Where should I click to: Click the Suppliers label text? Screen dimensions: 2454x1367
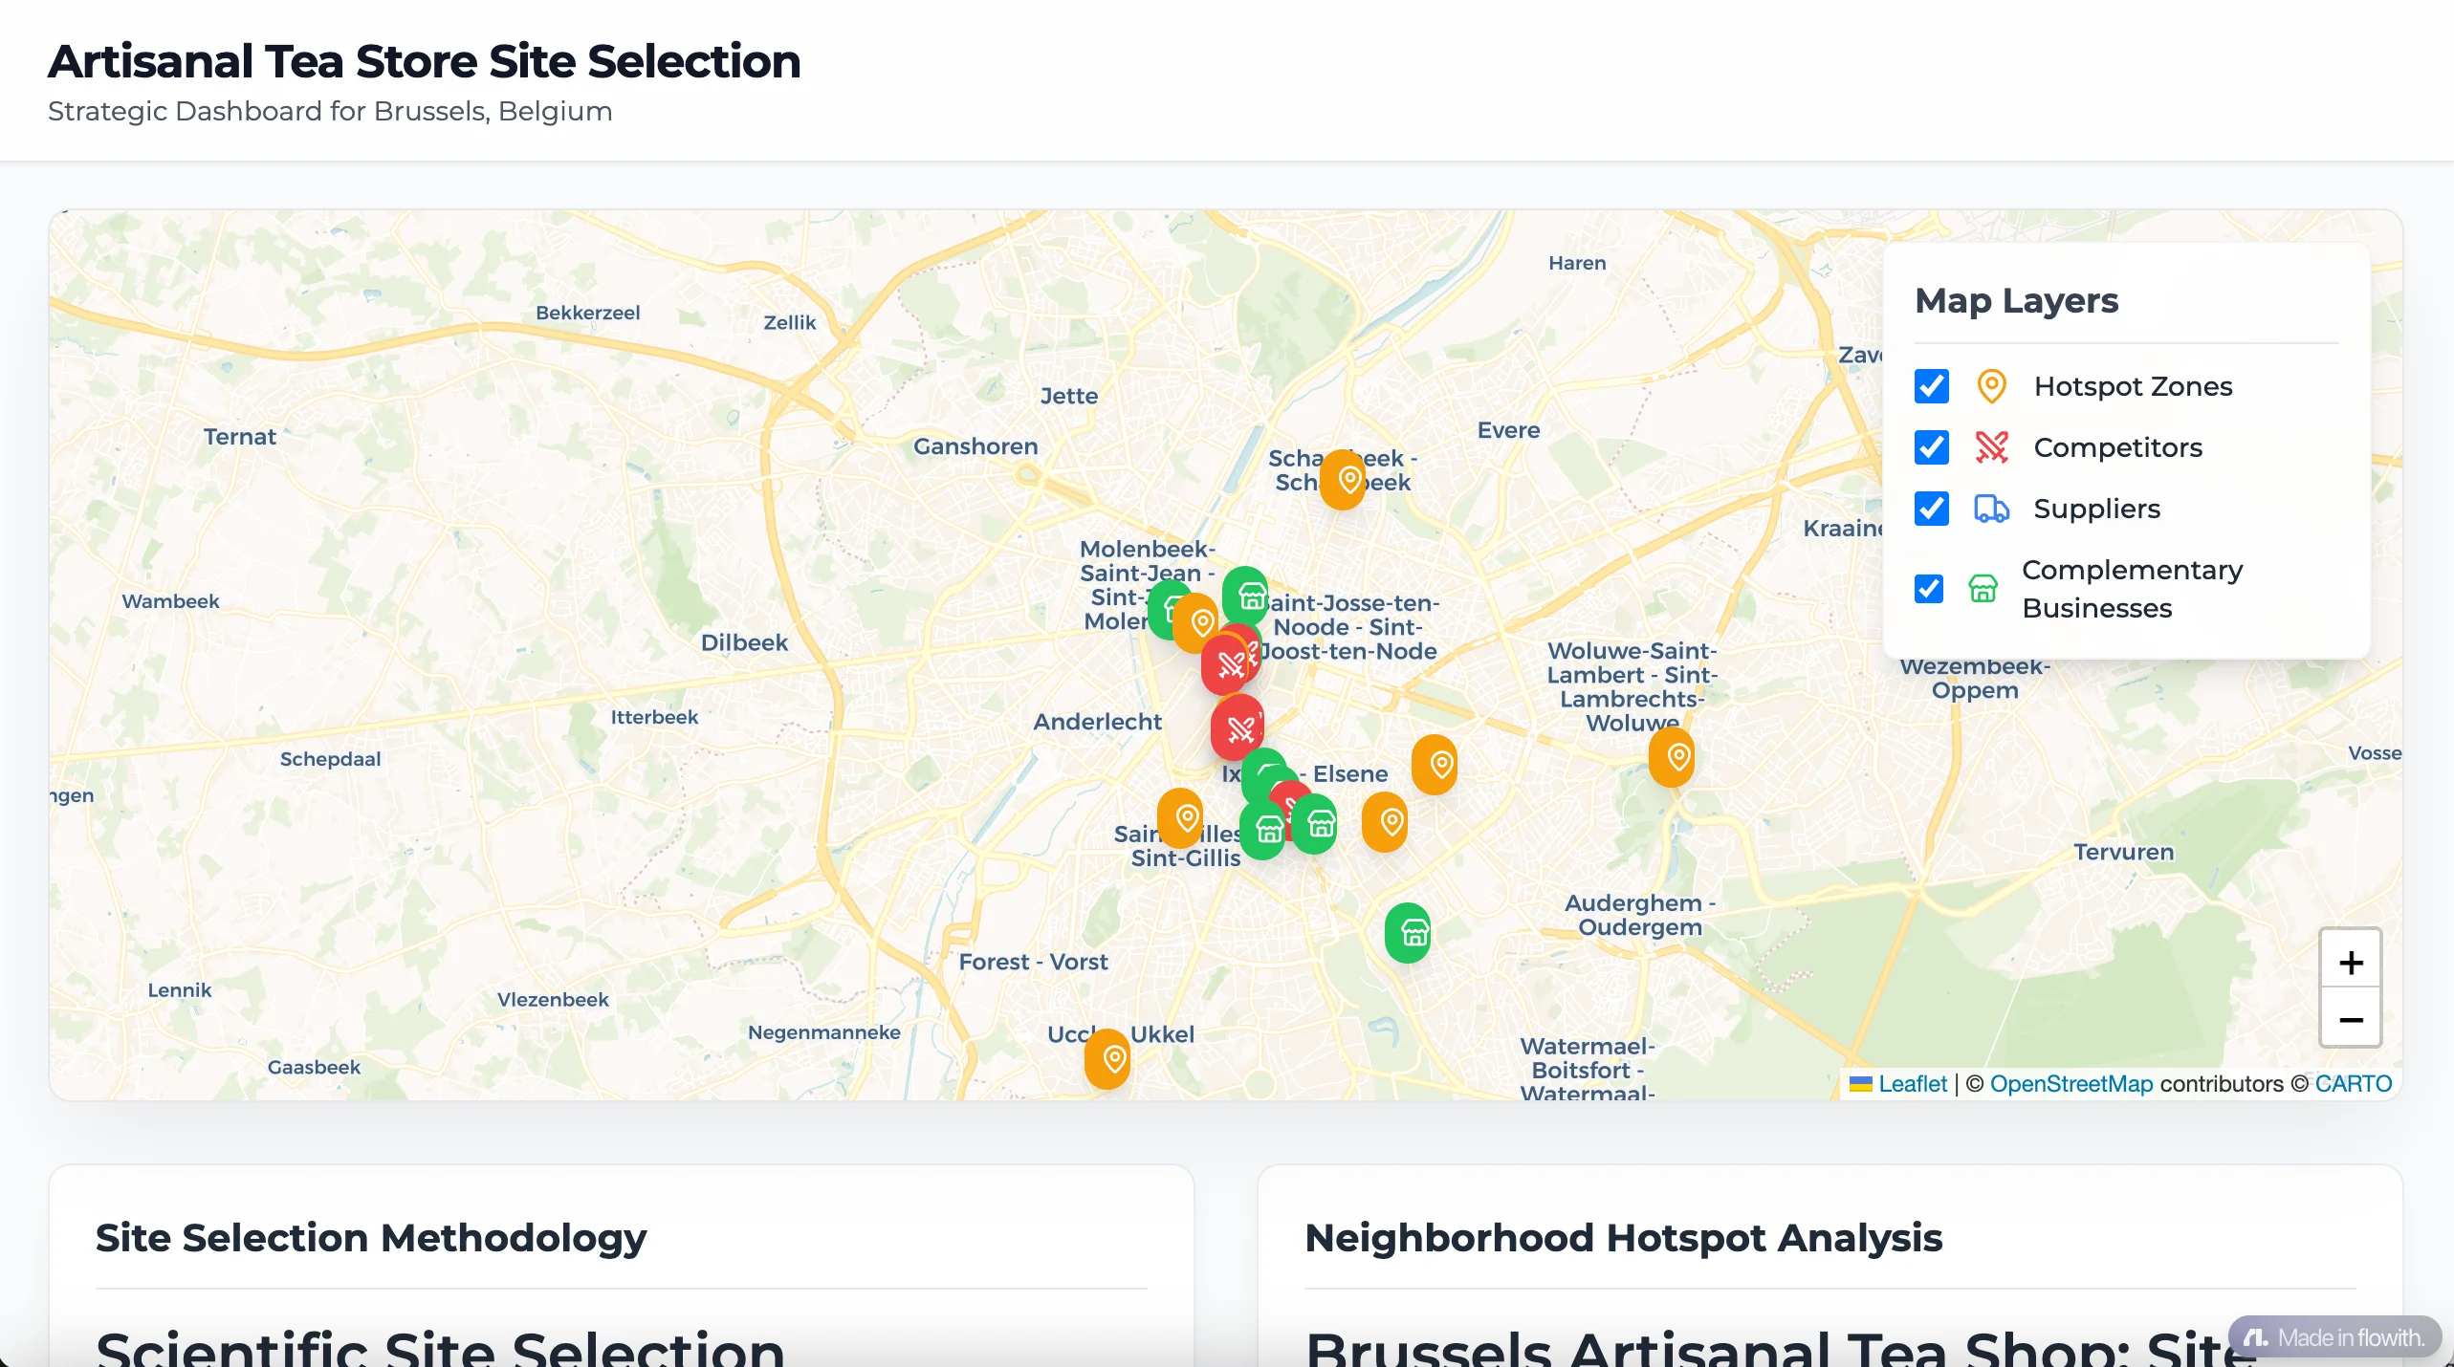coord(2096,509)
